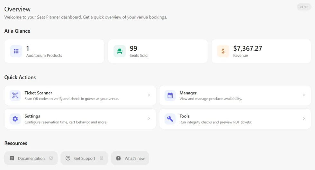Screen dimensions: 315x170
Task: Click the v1.9.0 version badge
Action: 304,7
